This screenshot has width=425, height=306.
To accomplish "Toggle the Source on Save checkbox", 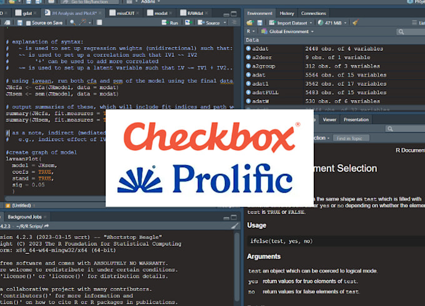I will tap(28, 23).
